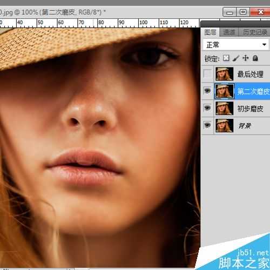This screenshot has width=270, height=270.
Task: Click the blend mode dropdown arrow
Action: pos(264,45)
